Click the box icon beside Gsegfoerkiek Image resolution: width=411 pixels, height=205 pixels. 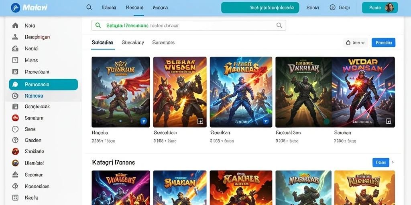(x=15, y=107)
